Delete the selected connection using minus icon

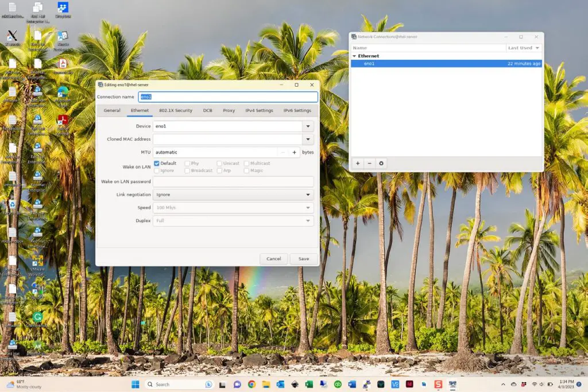(369, 164)
